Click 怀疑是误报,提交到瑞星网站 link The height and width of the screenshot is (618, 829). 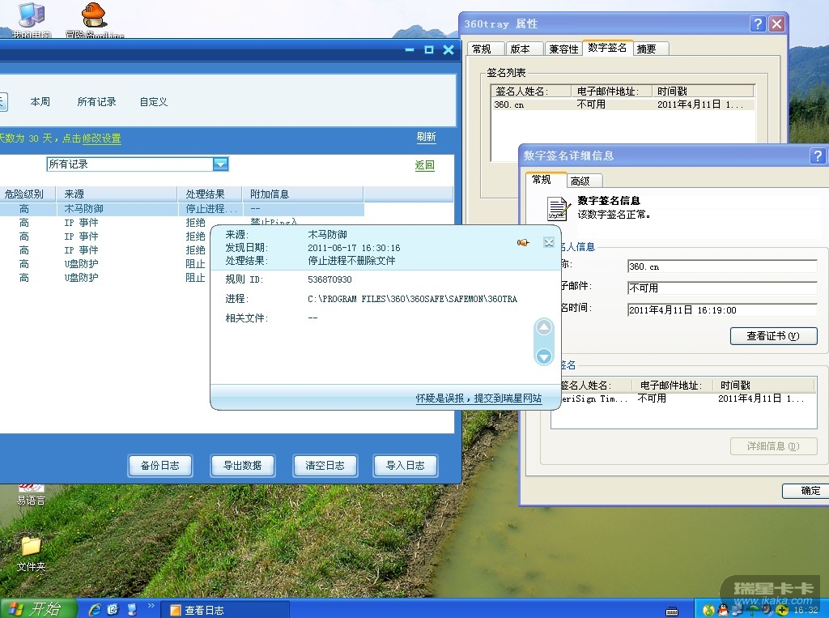479,398
